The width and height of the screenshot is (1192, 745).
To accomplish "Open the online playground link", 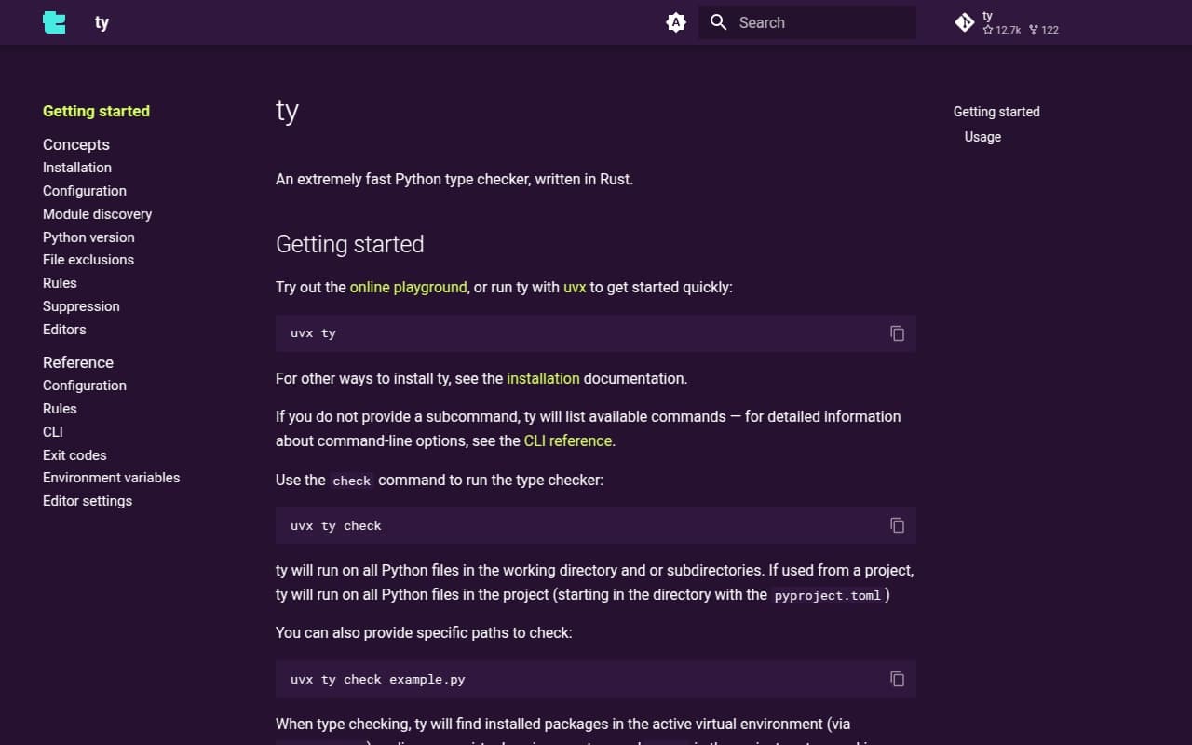I will pyautogui.click(x=408, y=287).
